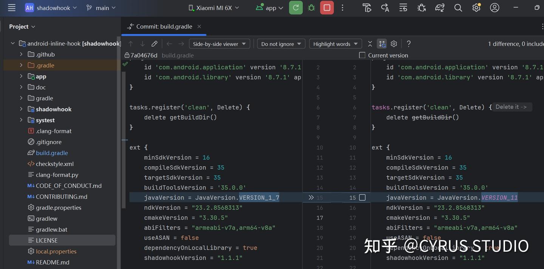The height and width of the screenshot is (269, 544).
Task: Sync project with Gradle files (elephant icon)
Action: click(439, 8)
